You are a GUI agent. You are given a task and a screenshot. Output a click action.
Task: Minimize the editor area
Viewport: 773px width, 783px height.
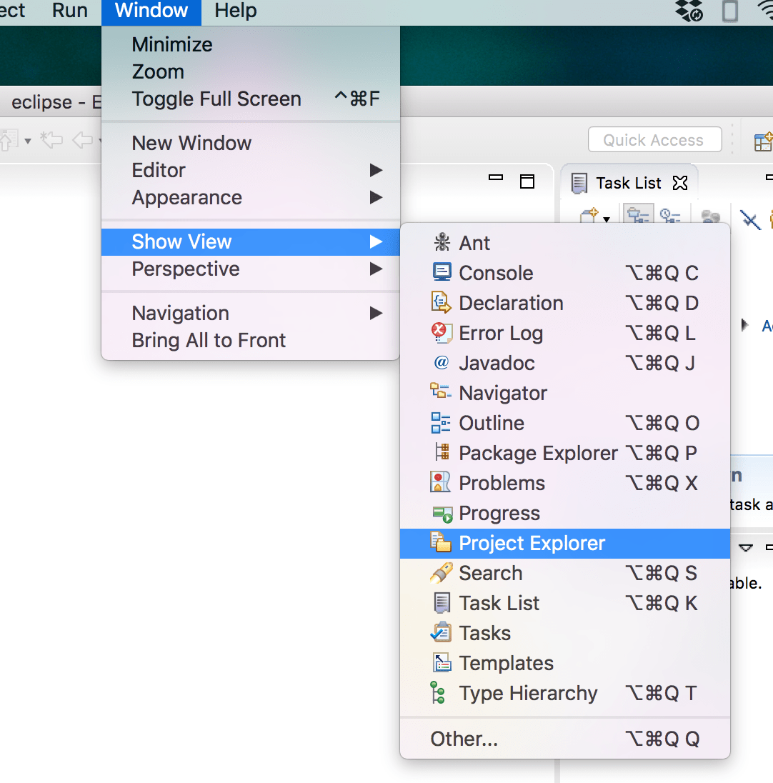pos(495,177)
